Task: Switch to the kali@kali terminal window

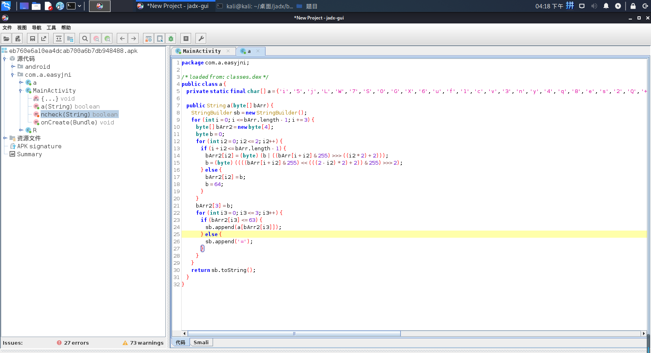Action: point(255,6)
